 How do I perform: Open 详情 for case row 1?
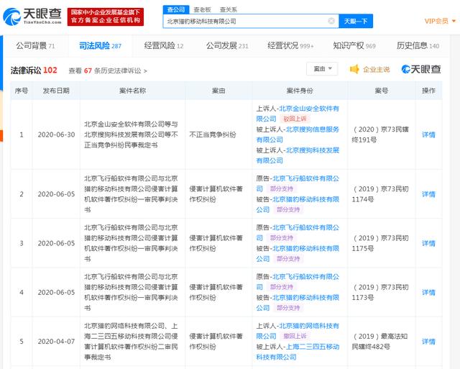(428, 135)
